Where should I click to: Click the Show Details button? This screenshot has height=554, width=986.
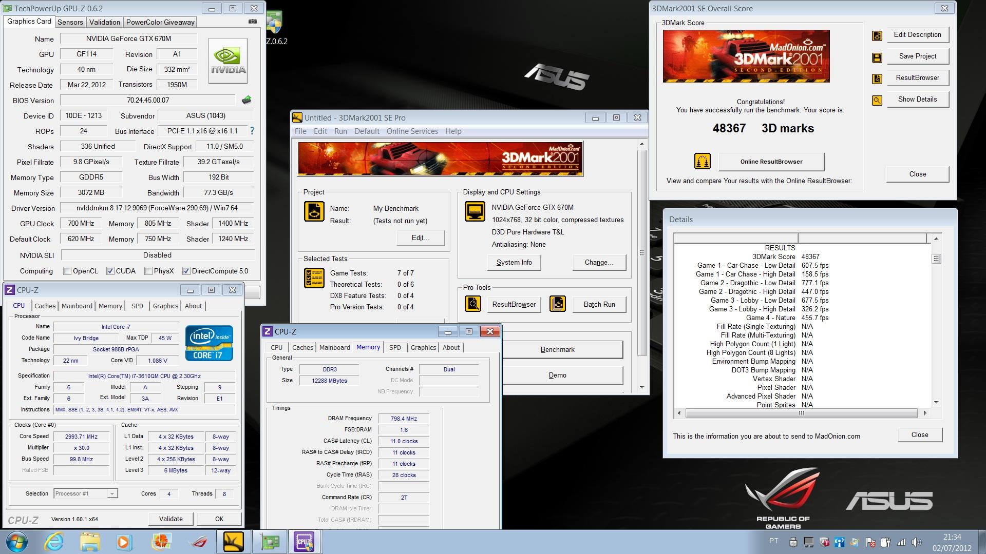917,99
